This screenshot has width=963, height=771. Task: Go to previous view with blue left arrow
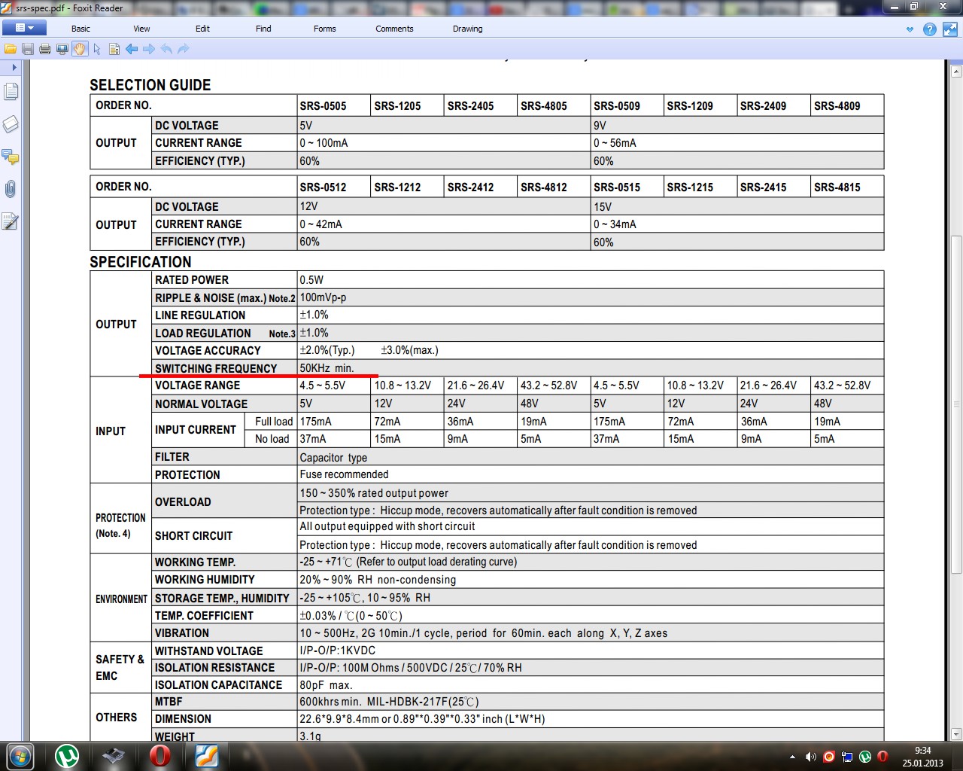pyautogui.click(x=132, y=49)
